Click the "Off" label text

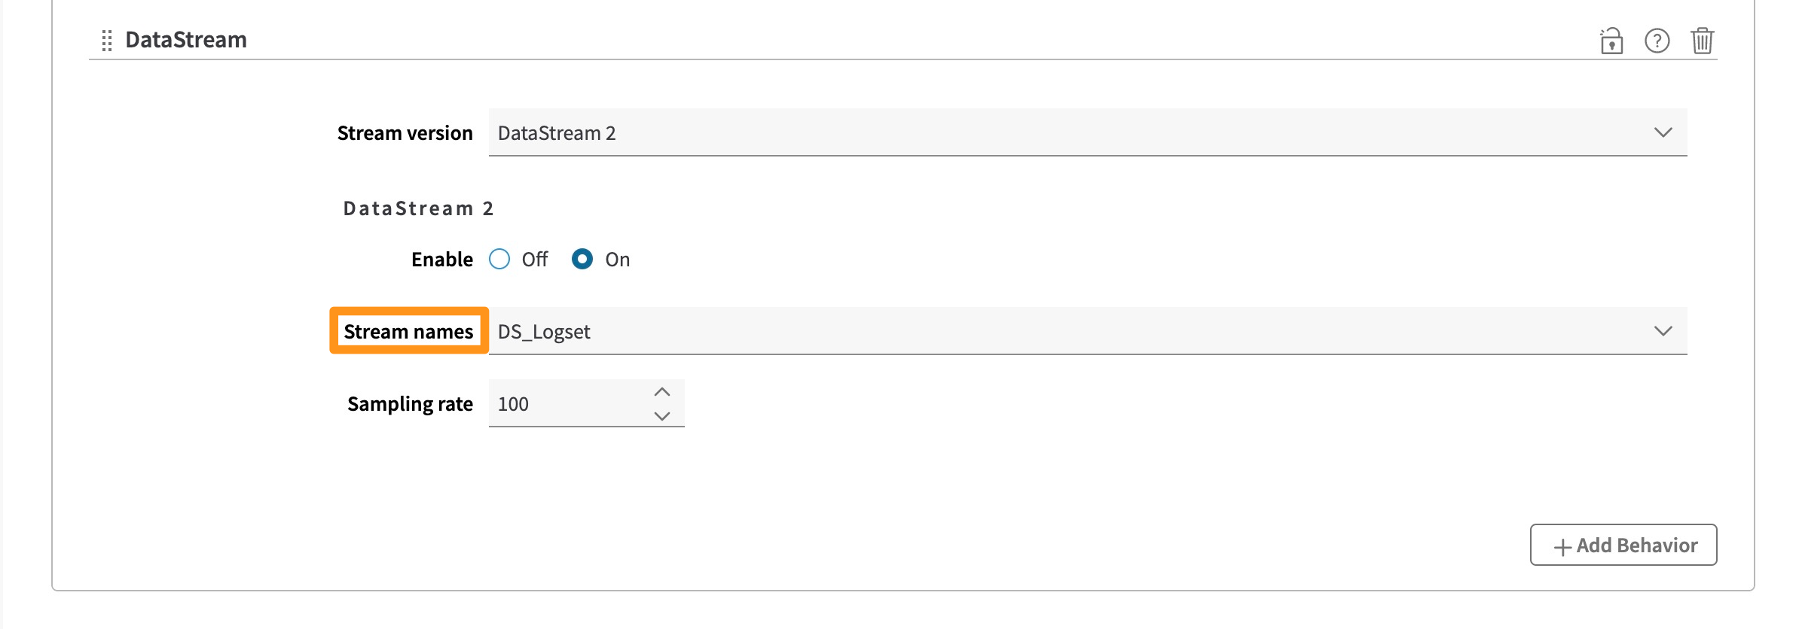point(535,260)
